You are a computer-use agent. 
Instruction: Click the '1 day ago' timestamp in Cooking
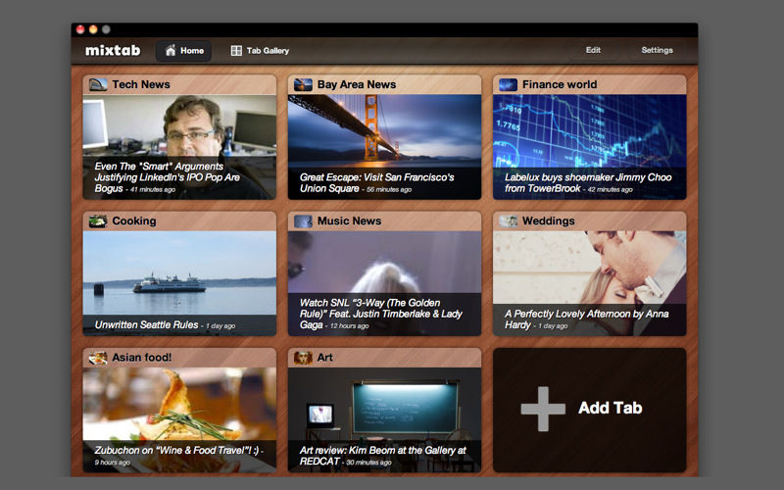pyautogui.click(x=220, y=326)
